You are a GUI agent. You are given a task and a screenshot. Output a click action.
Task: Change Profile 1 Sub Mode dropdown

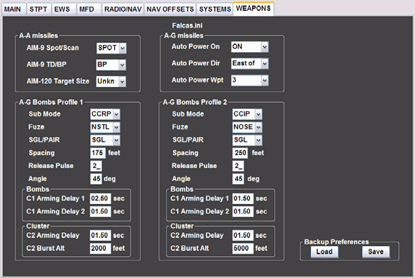coord(106,114)
